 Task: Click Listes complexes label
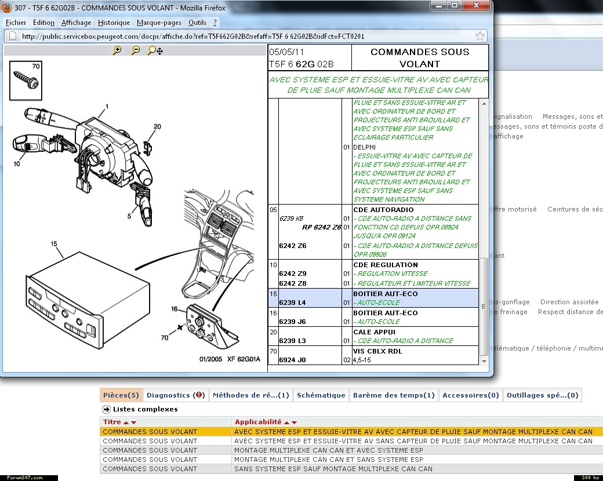[146, 409]
